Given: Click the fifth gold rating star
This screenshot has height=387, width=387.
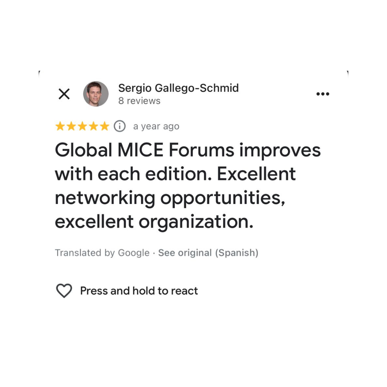Looking at the screenshot, I should (104, 126).
